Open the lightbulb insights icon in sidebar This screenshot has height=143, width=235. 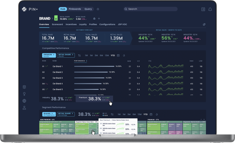[x=24, y=94]
